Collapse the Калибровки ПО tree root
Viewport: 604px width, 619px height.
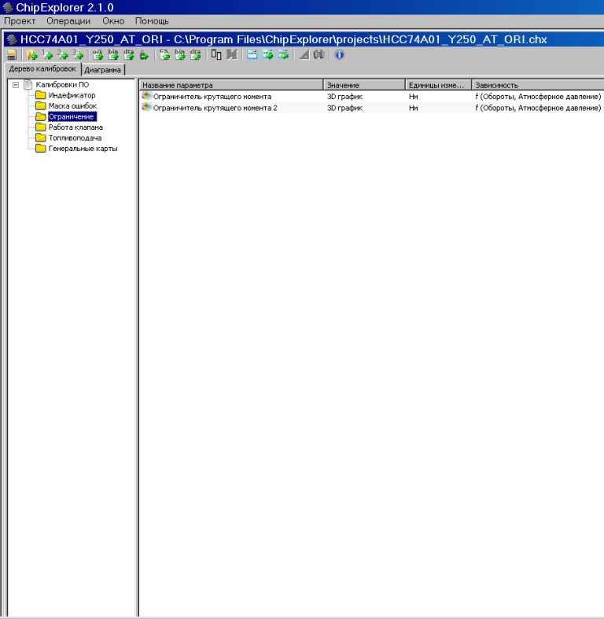tap(15, 85)
